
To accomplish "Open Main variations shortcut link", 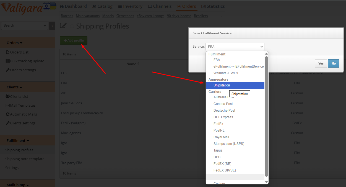I will click(88, 16).
